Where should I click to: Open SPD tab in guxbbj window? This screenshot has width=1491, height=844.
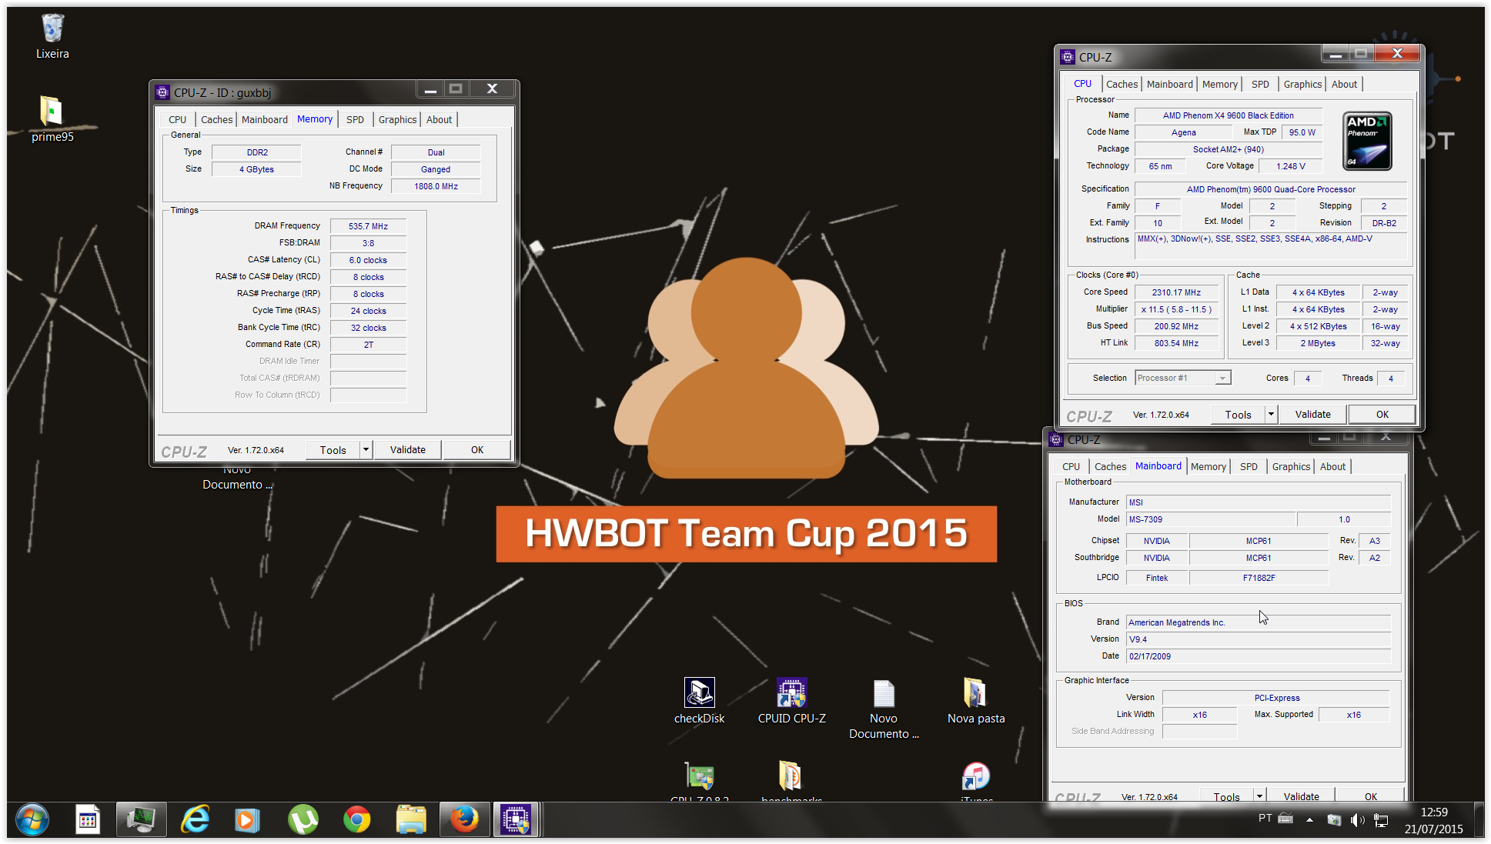(x=355, y=119)
